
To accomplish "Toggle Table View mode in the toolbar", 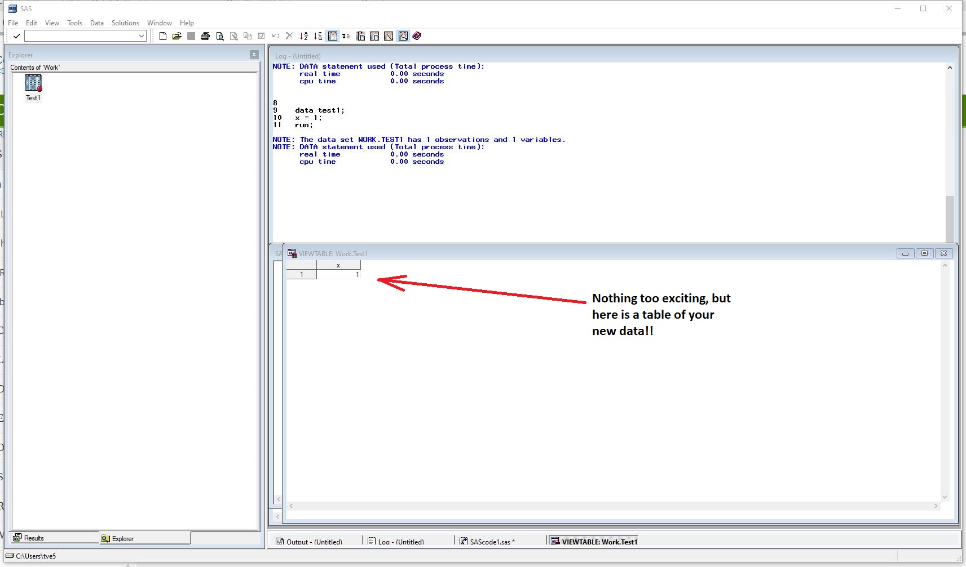I will (x=333, y=36).
